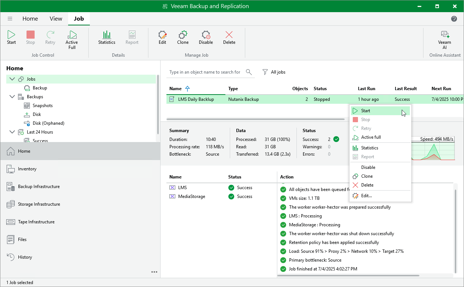Go to the Tape Infrastructure view
This screenshot has height=287, width=464.
[36, 222]
